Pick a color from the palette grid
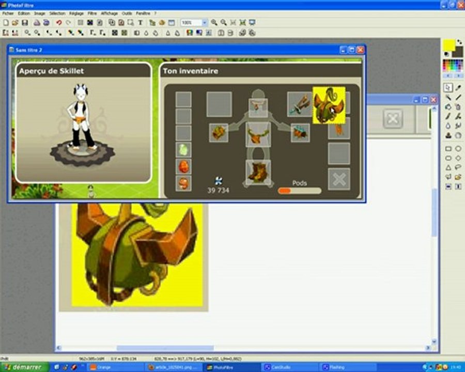 click(453, 65)
